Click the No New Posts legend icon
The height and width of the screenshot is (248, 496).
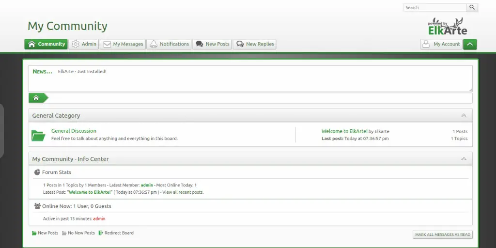[x=64, y=233]
